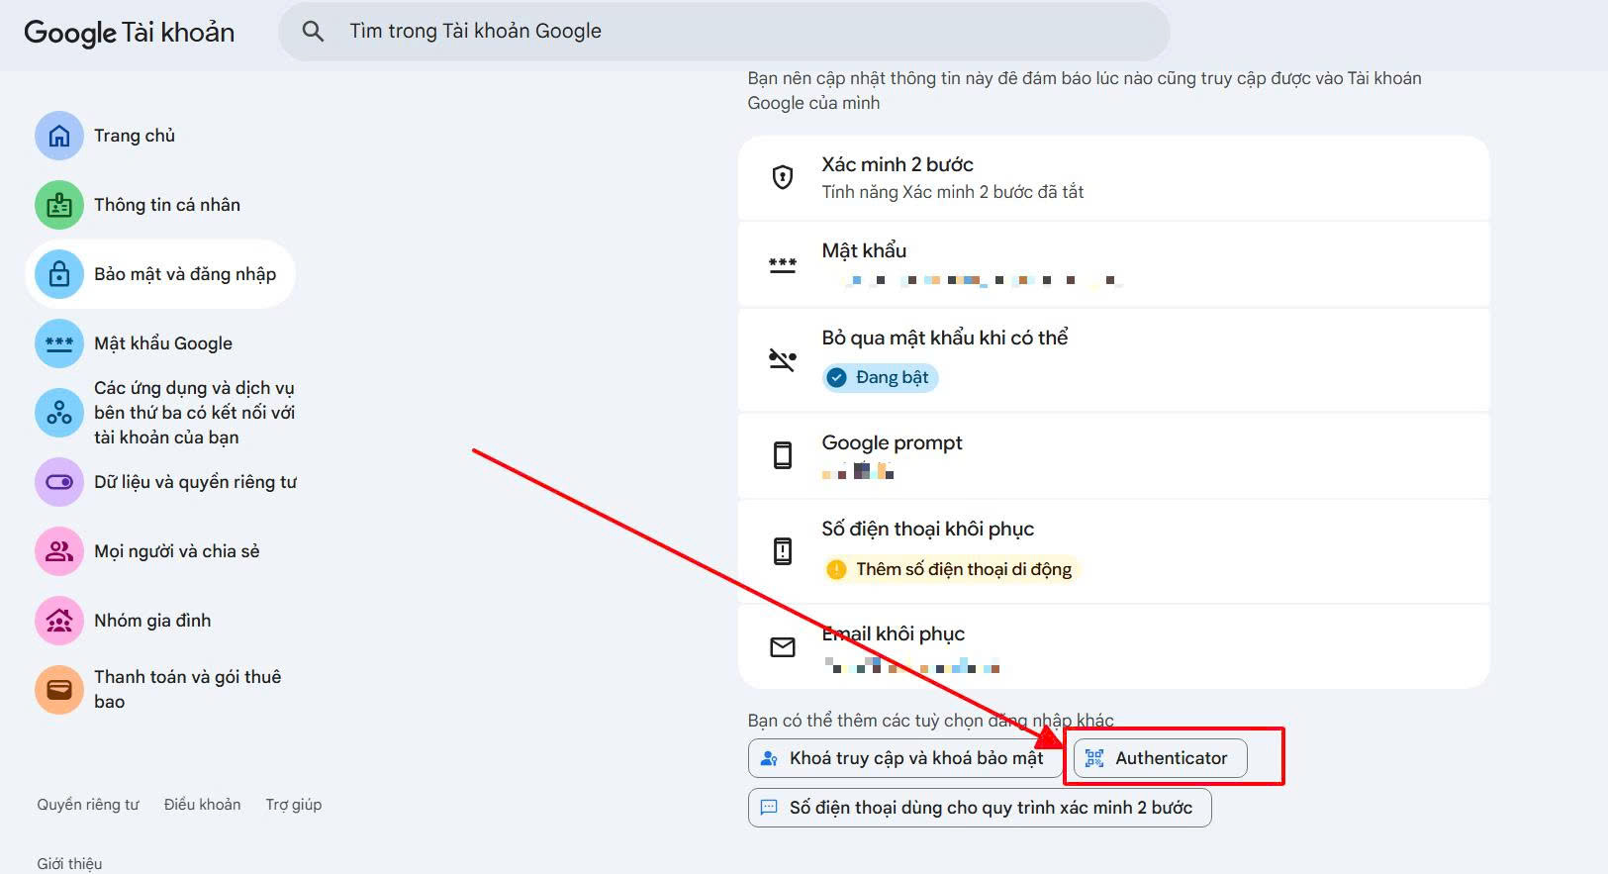
Task: Click the blue checkmark in Đang bật chip
Action: (837, 377)
